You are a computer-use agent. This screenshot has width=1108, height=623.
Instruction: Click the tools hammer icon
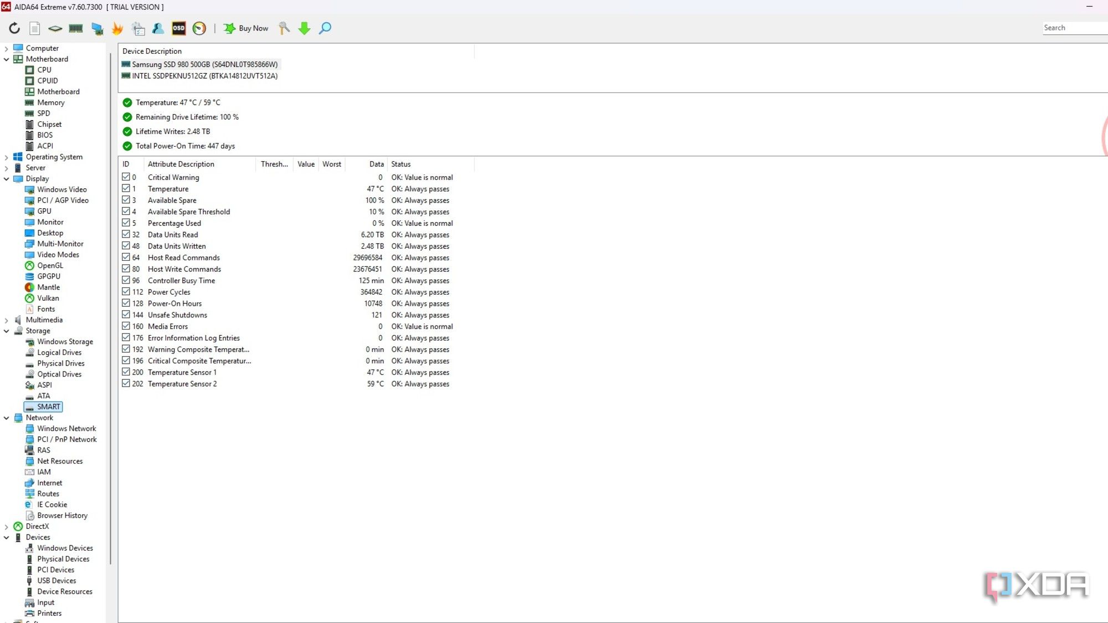284,28
